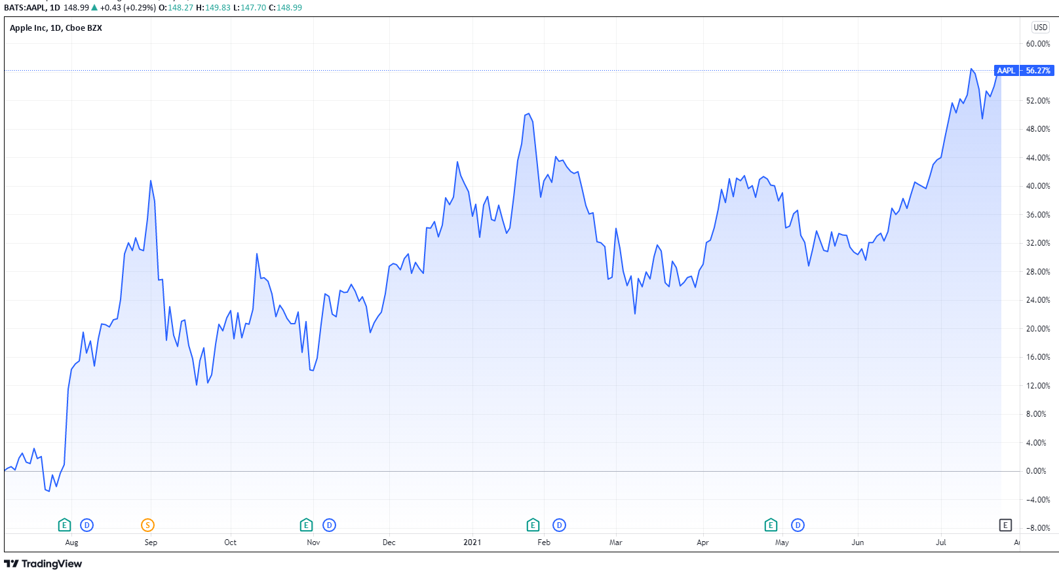Click the O:148.27 open value
The height and width of the screenshot is (570, 1059).
pos(176,8)
